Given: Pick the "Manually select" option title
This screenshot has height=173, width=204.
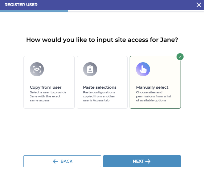Looking at the screenshot, I should 152,87.
